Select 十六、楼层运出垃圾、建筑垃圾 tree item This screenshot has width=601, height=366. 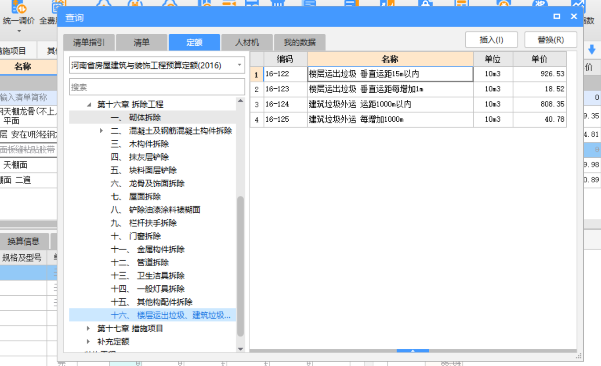coord(170,315)
